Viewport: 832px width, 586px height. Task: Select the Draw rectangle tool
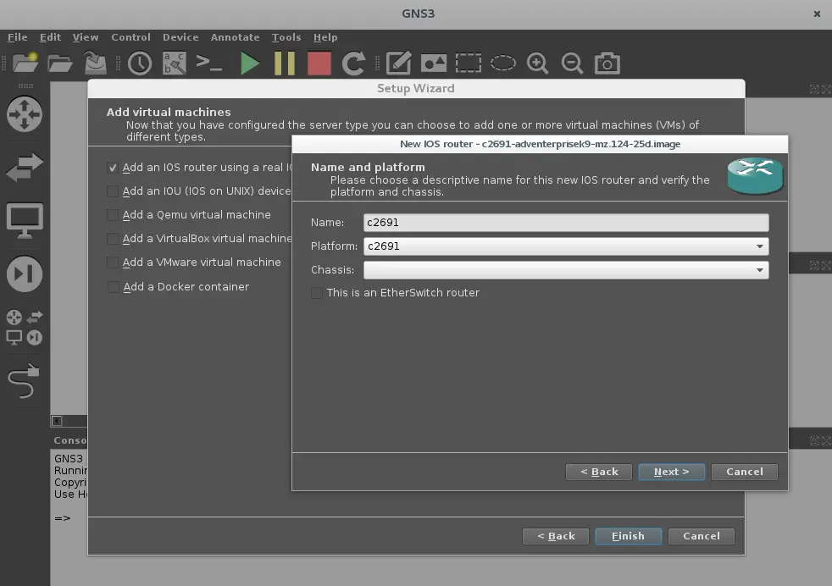(x=468, y=64)
